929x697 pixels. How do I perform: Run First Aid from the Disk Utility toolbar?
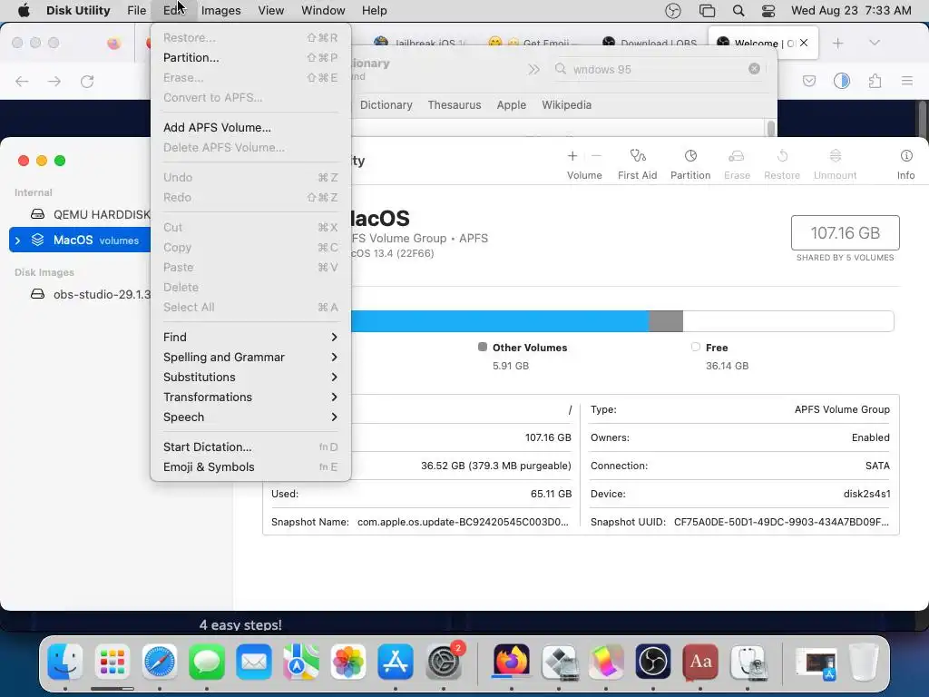point(638,164)
